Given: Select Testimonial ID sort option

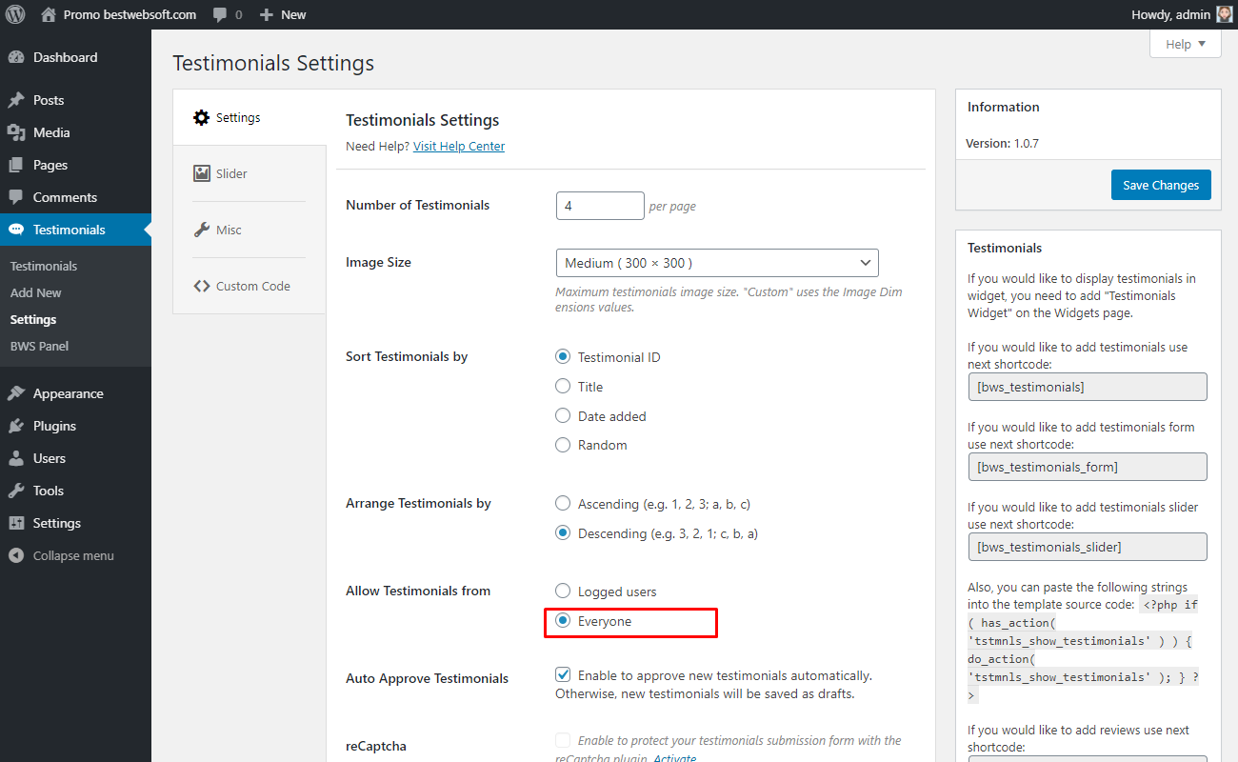Looking at the screenshot, I should tap(563, 357).
